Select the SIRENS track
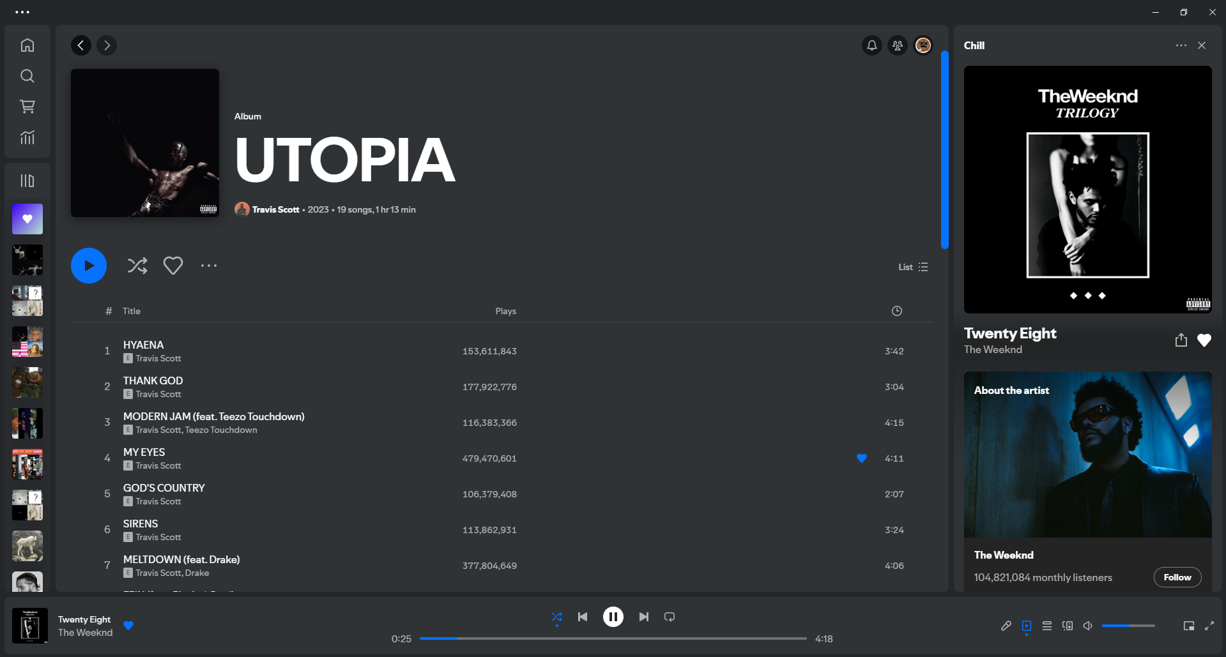The height and width of the screenshot is (657, 1226). coord(502,529)
